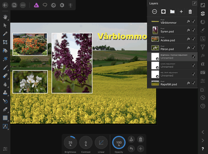Select the Crop tool
This screenshot has height=154, width=208.
(x=5, y=42)
